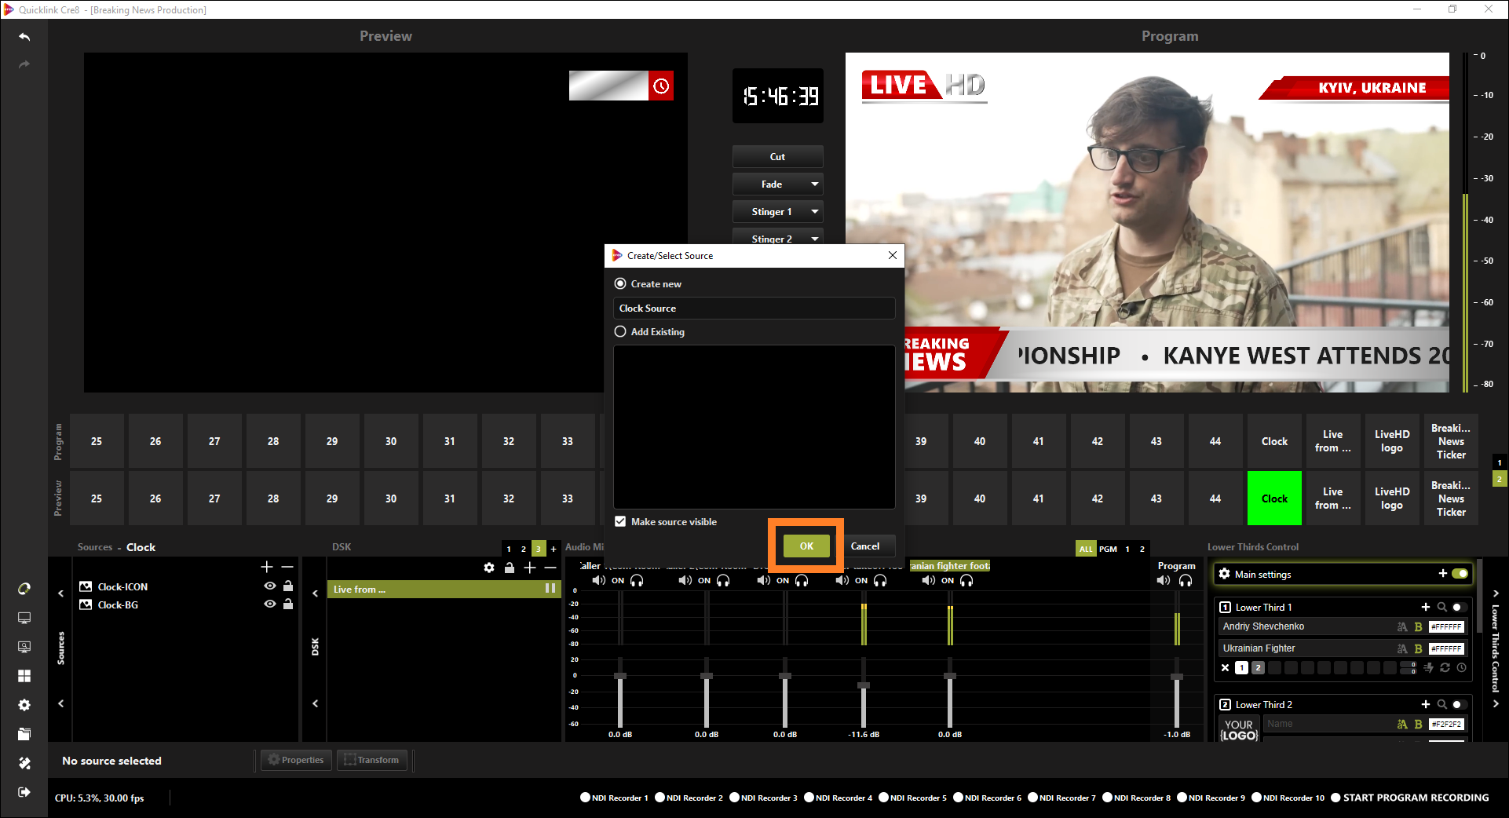Uncheck Make source visible checkbox
Image resolution: width=1509 pixels, height=818 pixels.
click(x=620, y=522)
